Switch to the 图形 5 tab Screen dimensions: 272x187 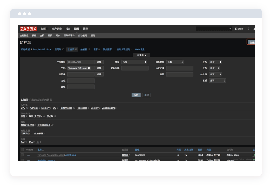click(x=96, y=49)
